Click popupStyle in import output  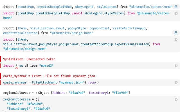click(x=77, y=28)
